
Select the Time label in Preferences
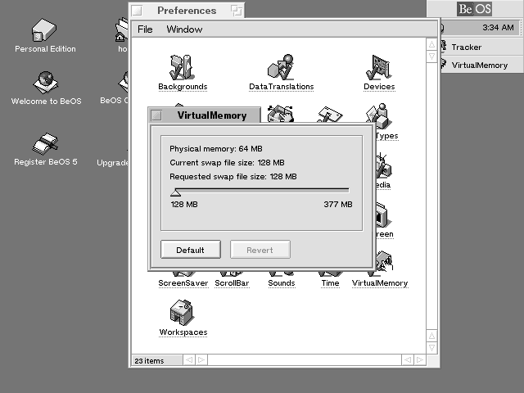coord(330,283)
